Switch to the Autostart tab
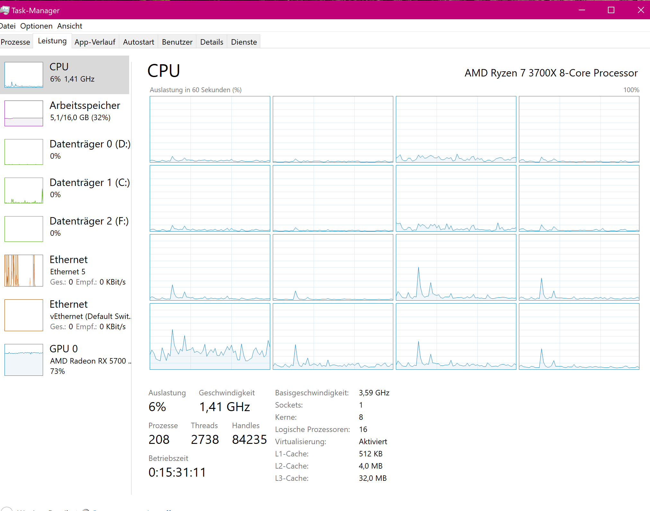Screen dimensions: 650x511 pos(138,41)
